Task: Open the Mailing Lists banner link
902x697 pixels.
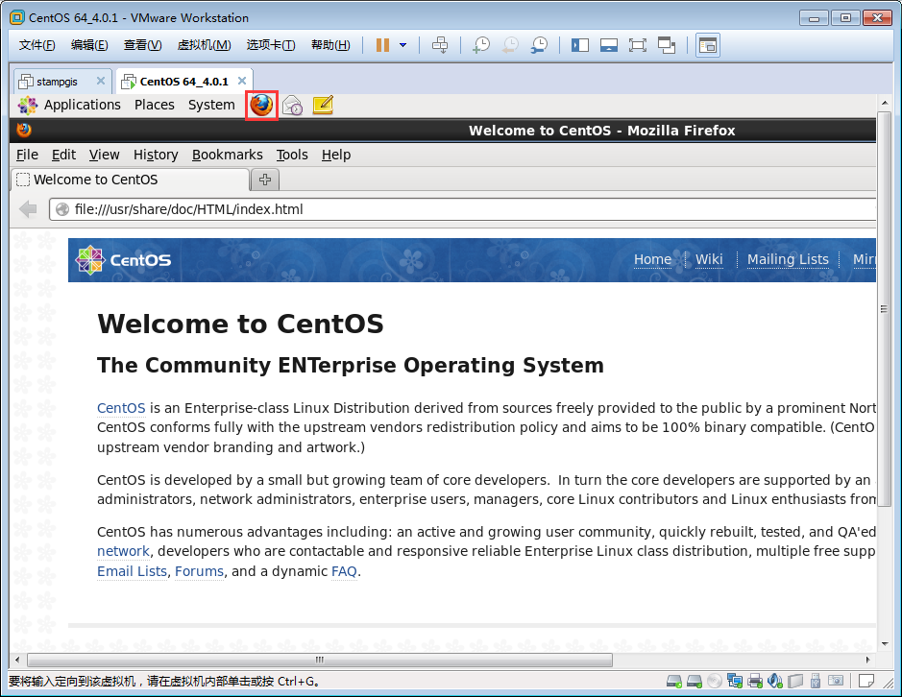Action: click(x=788, y=259)
